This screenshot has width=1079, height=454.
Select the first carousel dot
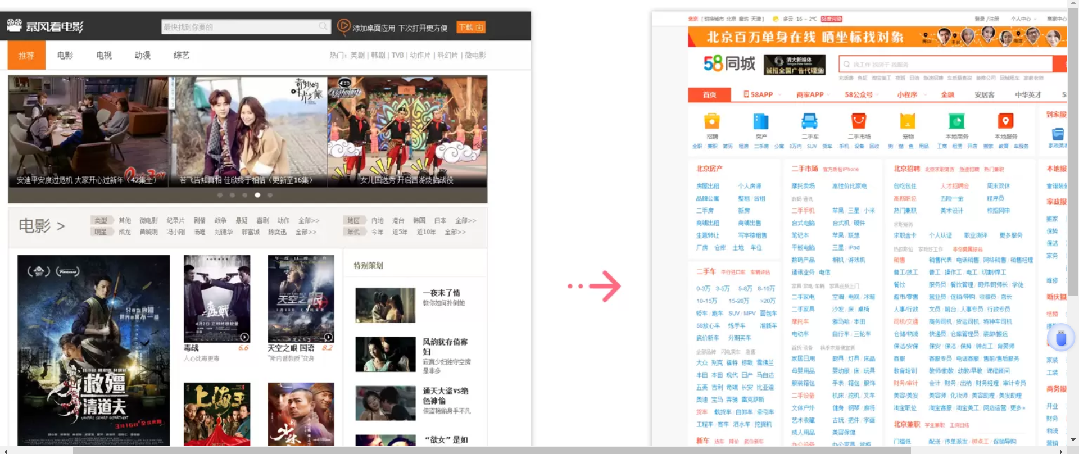pos(220,195)
